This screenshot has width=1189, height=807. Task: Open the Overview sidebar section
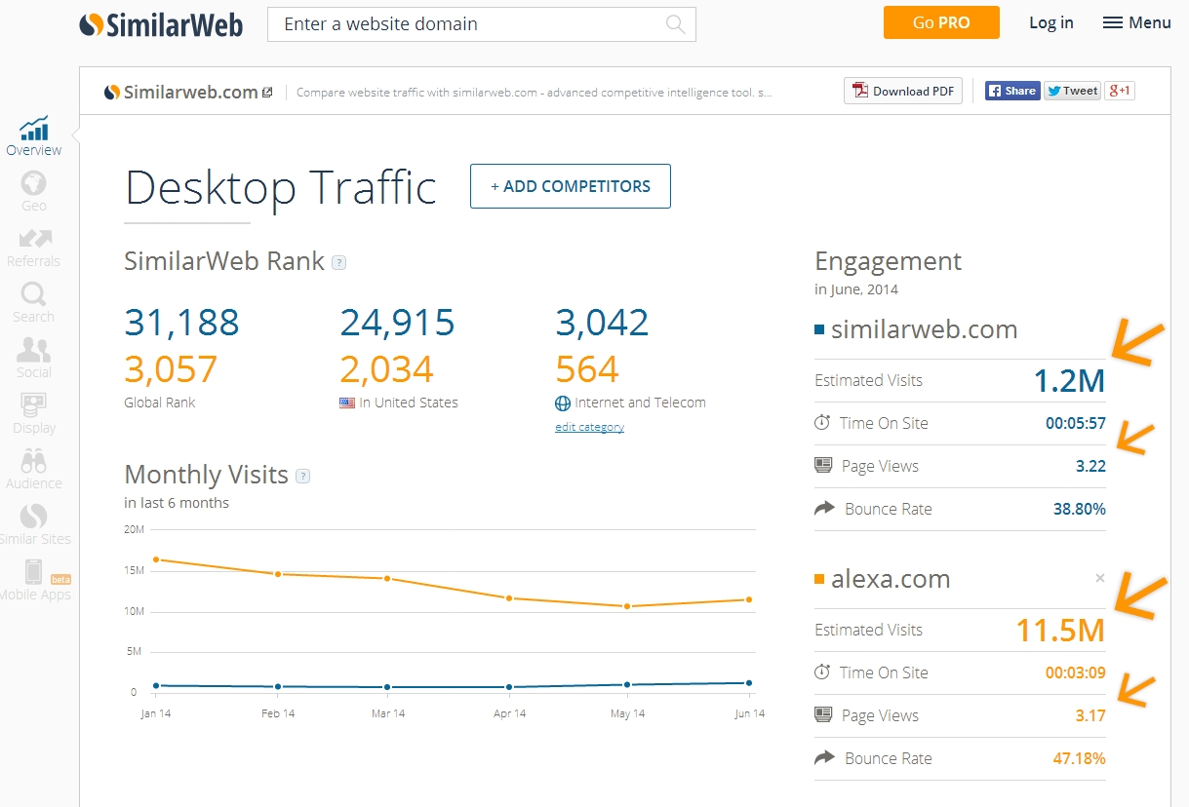33,136
